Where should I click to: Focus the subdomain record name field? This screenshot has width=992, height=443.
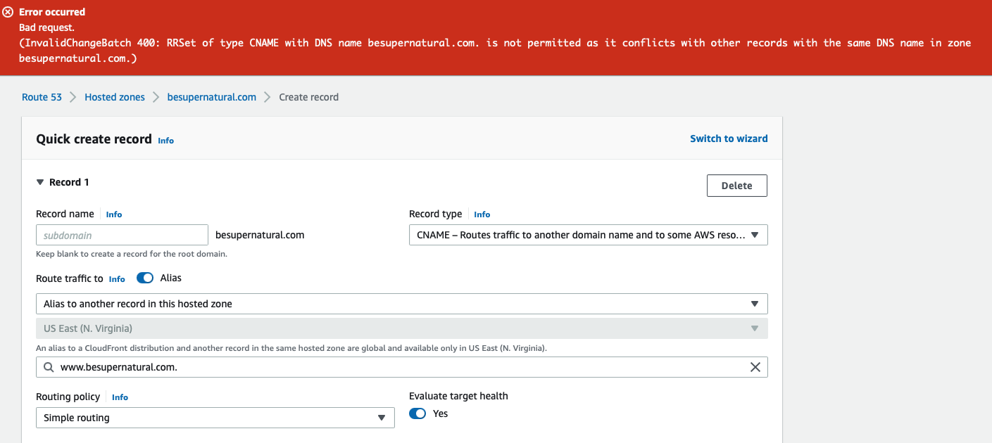click(x=123, y=235)
